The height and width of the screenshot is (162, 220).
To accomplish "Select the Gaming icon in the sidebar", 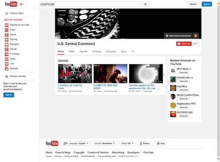I will (7, 39).
